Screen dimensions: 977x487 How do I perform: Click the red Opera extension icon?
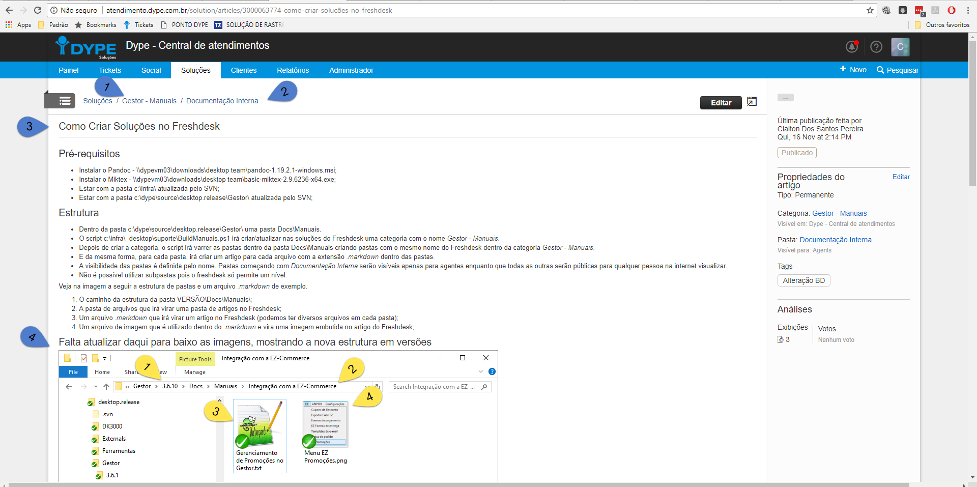click(x=952, y=10)
